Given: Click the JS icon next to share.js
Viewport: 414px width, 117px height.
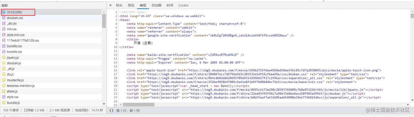Looking at the screenshot, I should [x=4, y=91].
